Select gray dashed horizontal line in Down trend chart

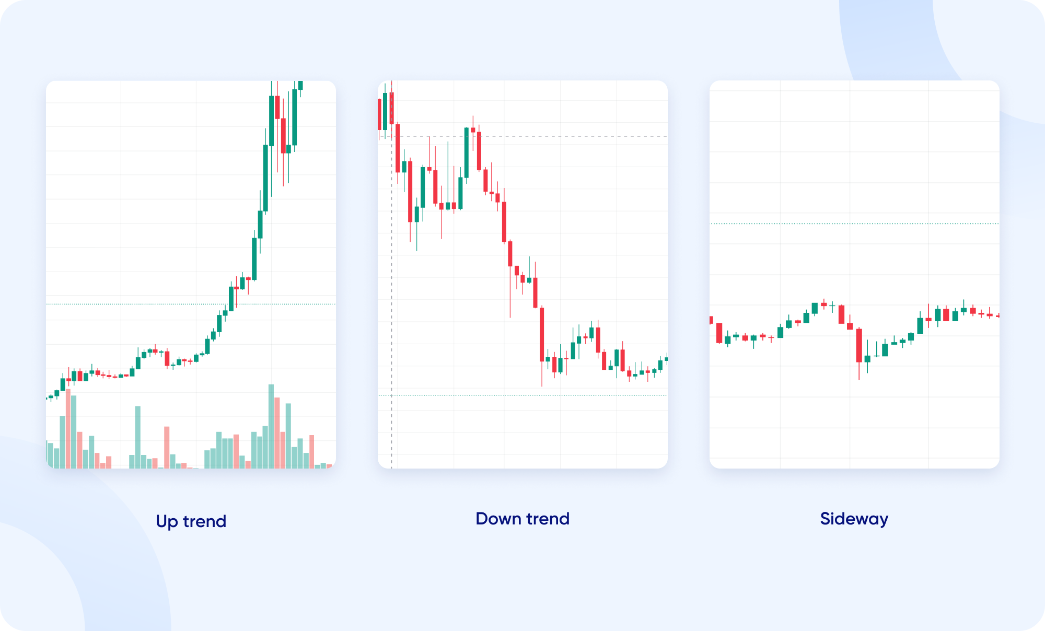click(575, 136)
